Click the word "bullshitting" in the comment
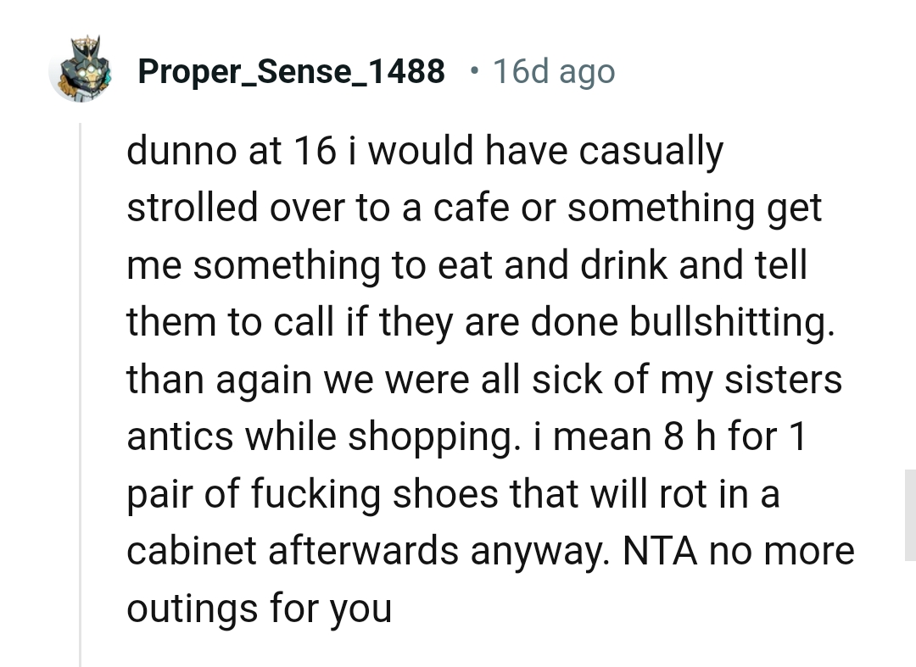This screenshot has width=916, height=667. [x=728, y=322]
